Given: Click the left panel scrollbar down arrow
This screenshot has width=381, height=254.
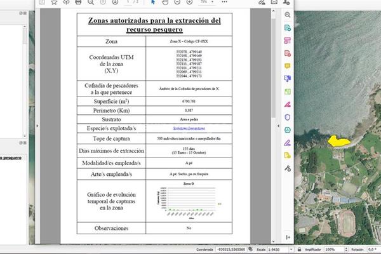Looking at the screenshot, I should pos(25,136).
